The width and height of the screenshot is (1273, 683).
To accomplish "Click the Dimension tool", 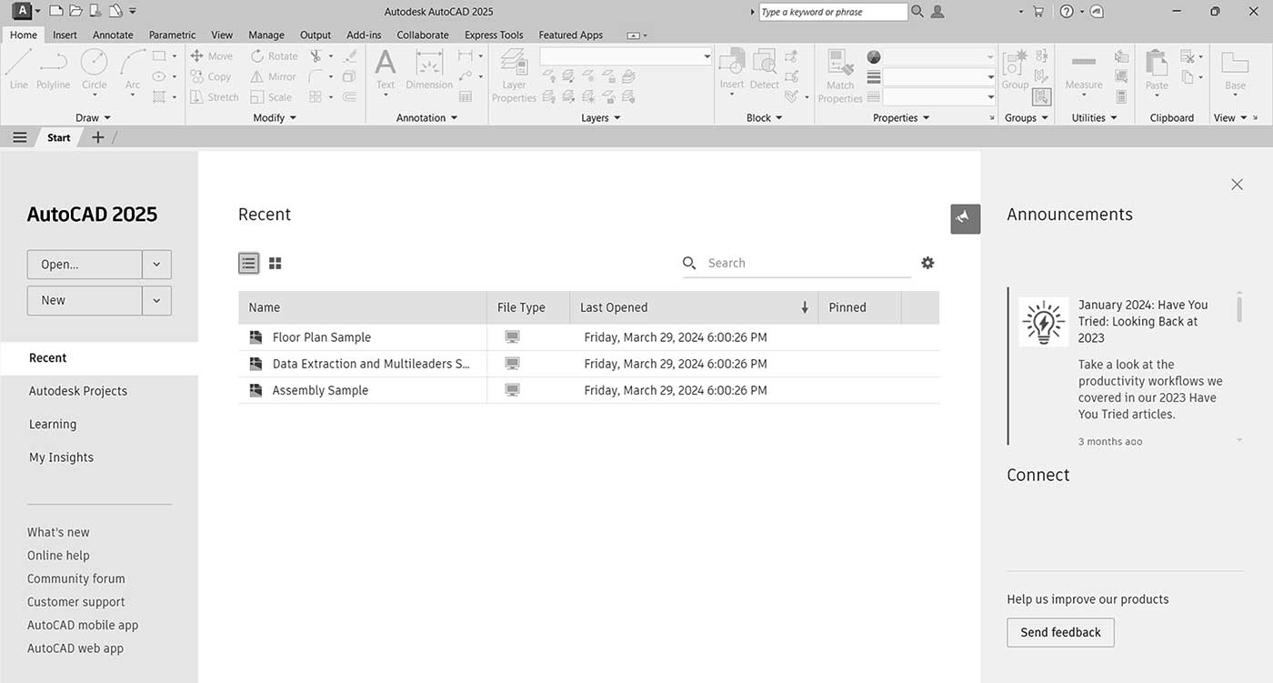I will coord(429,69).
